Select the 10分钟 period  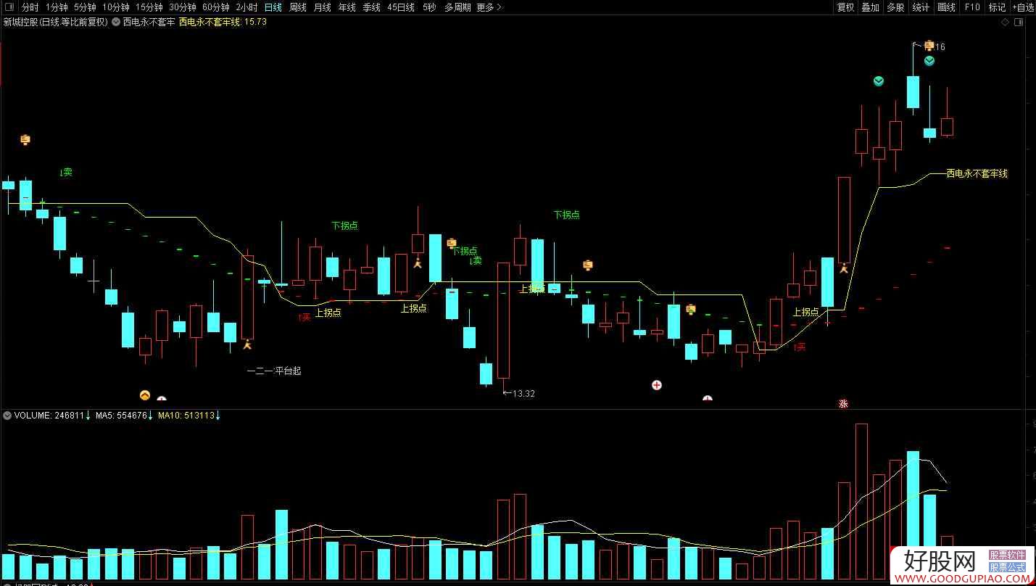116,7
